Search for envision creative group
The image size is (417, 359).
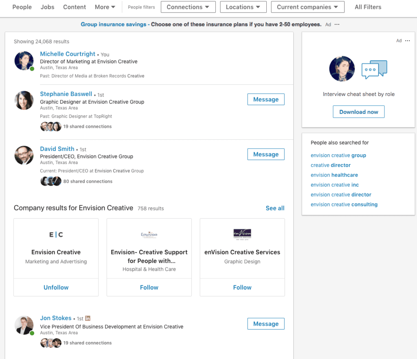click(338, 155)
